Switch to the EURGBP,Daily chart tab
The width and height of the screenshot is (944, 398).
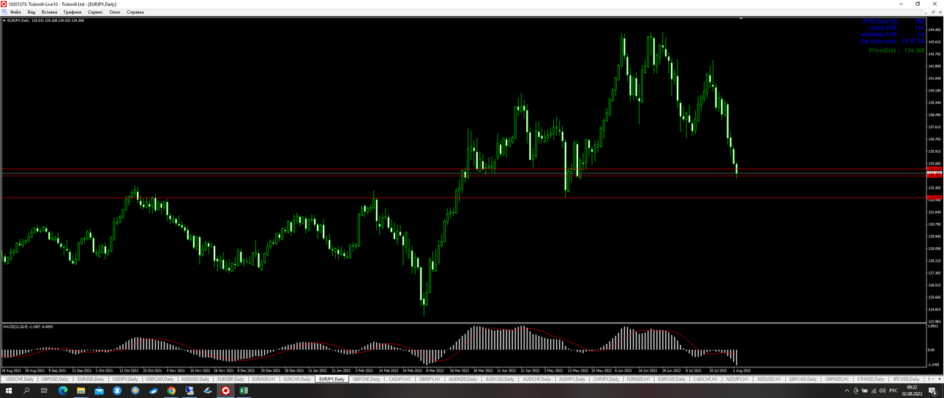pyautogui.click(x=231, y=379)
